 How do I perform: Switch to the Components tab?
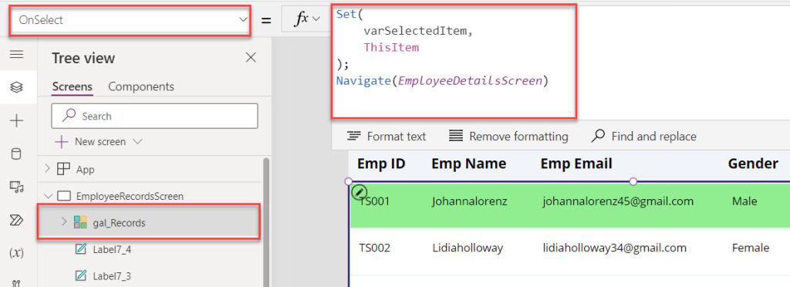pos(141,86)
